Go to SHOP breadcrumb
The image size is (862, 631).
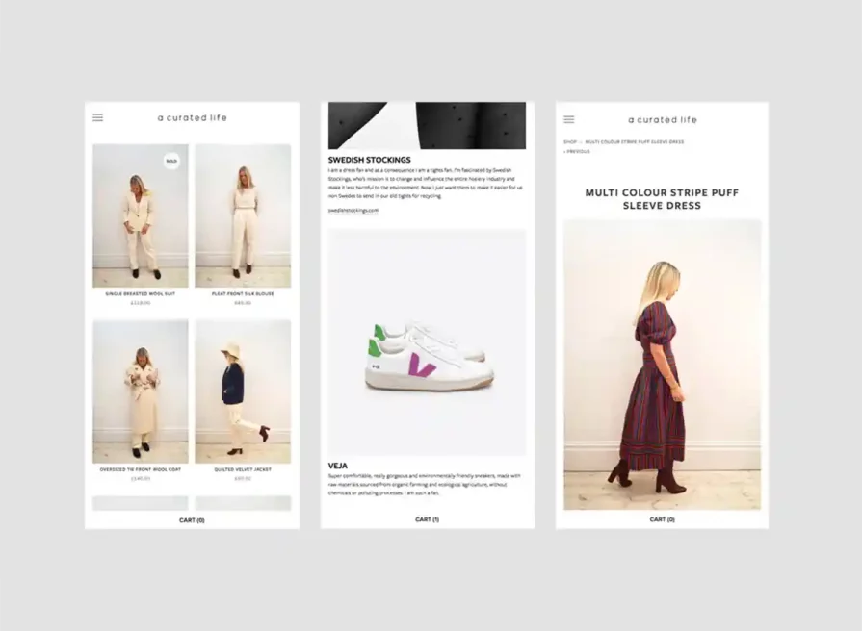coord(570,142)
